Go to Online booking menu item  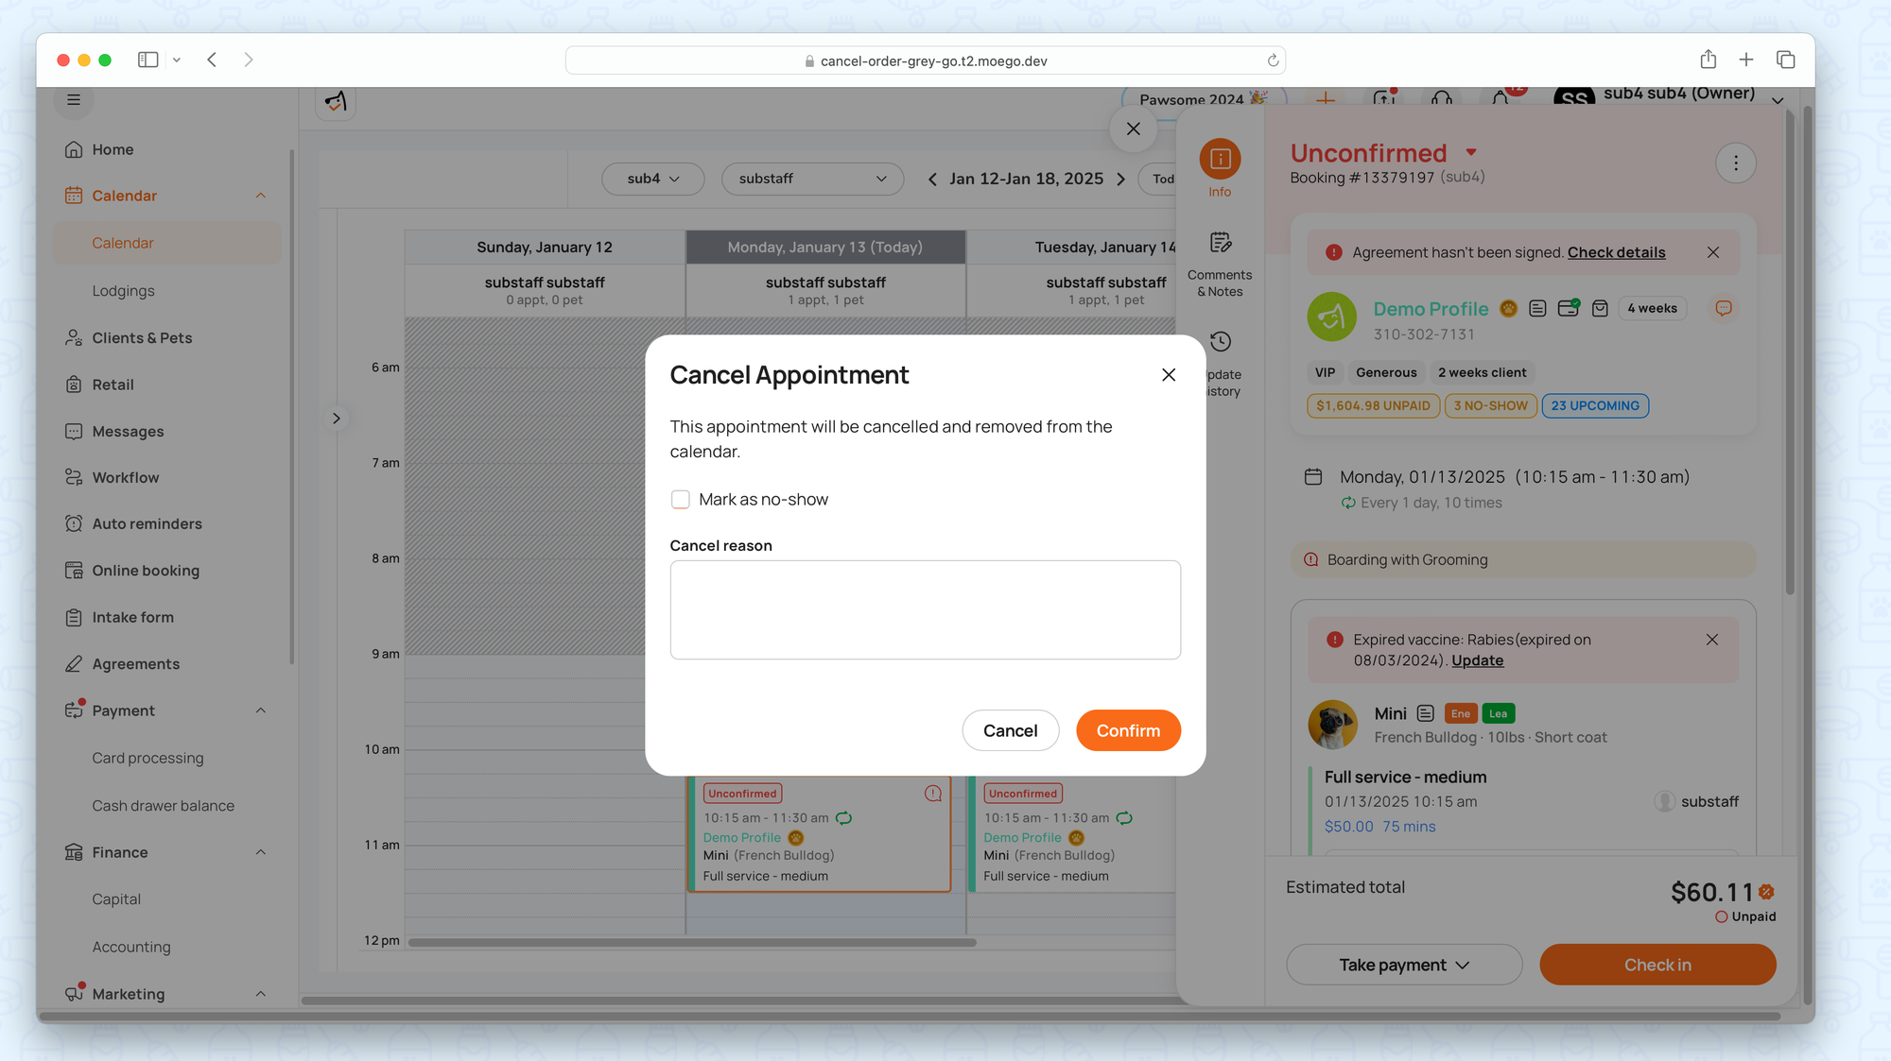click(146, 571)
